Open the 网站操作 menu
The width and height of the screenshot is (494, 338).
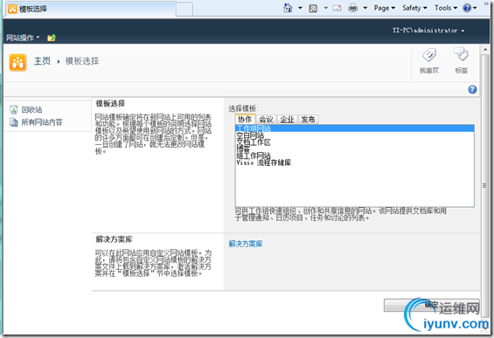click(23, 38)
